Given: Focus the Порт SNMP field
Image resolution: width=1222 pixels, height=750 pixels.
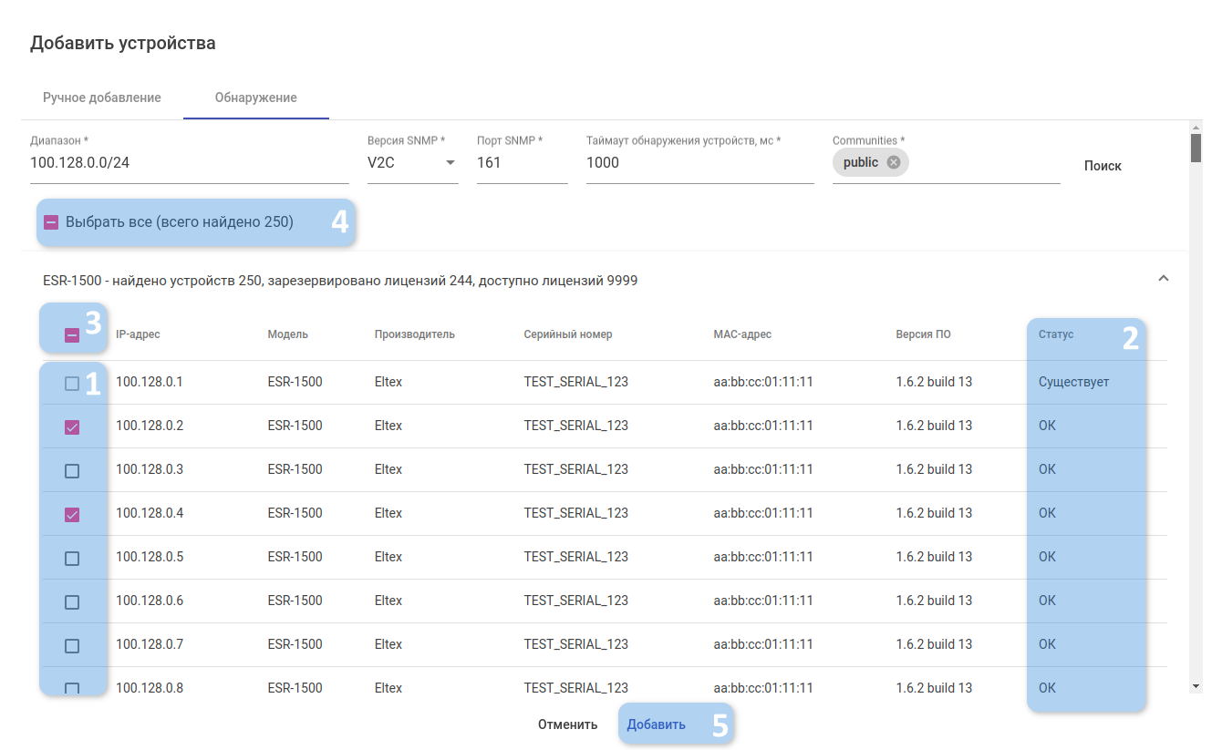Looking at the screenshot, I should pyautogui.click(x=522, y=163).
